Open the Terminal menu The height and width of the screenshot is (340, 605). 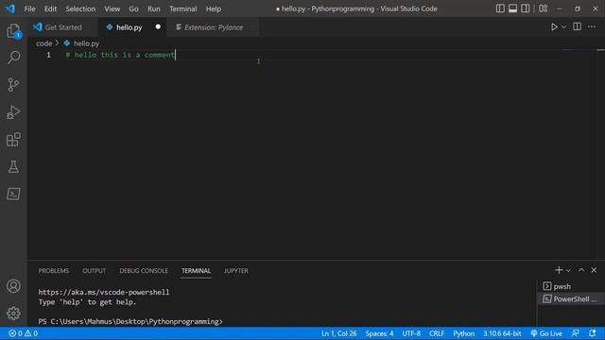[x=183, y=8]
